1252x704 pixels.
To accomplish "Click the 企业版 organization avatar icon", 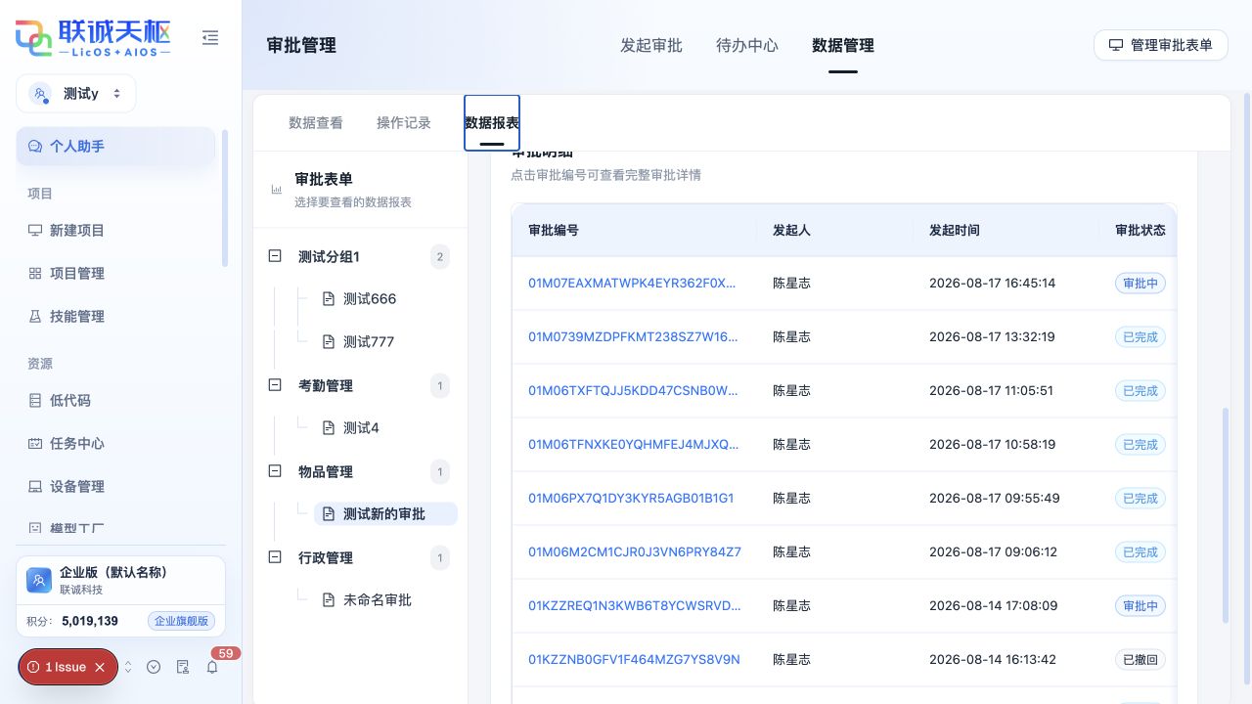I will 39,581.
